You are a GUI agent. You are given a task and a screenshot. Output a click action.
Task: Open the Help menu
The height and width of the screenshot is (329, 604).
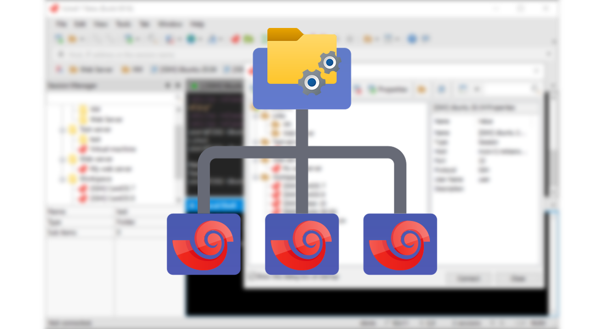pyautogui.click(x=197, y=24)
